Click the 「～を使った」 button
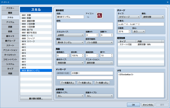The image size is (170, 108). pyautogui.click(x=102, y=83)
